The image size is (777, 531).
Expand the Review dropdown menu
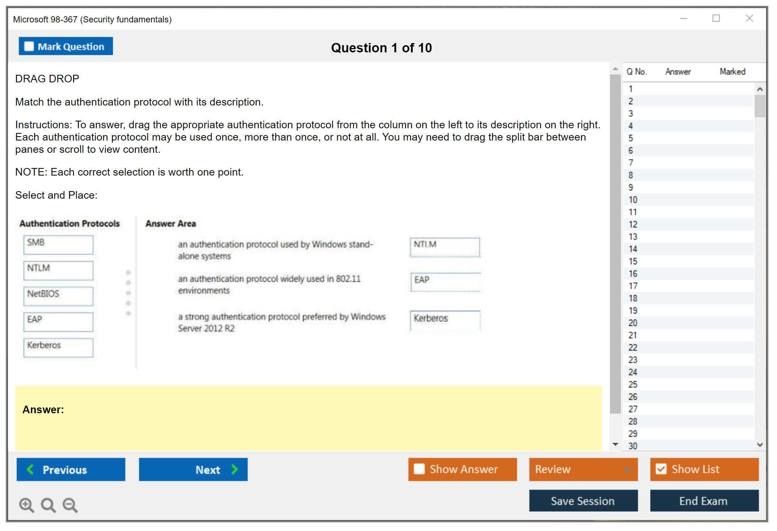[627, 469]
